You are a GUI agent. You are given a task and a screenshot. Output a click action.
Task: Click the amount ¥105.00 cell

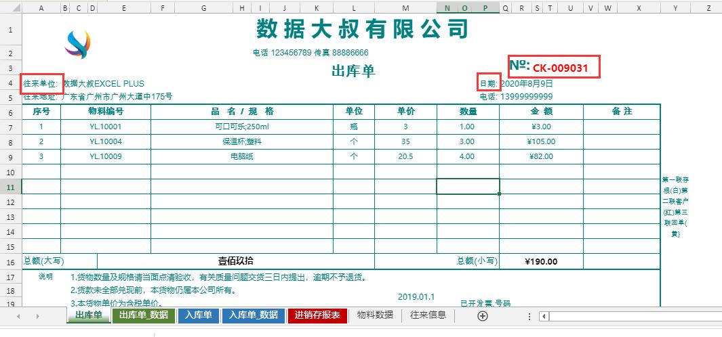[x=542, y=141]
